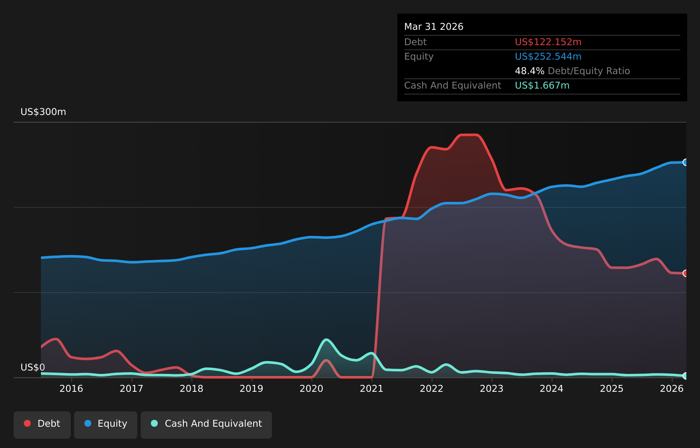This screenshot has width=700, height=448.
Task: Click the 2019 x-axis label
Action: click(252, 389)
